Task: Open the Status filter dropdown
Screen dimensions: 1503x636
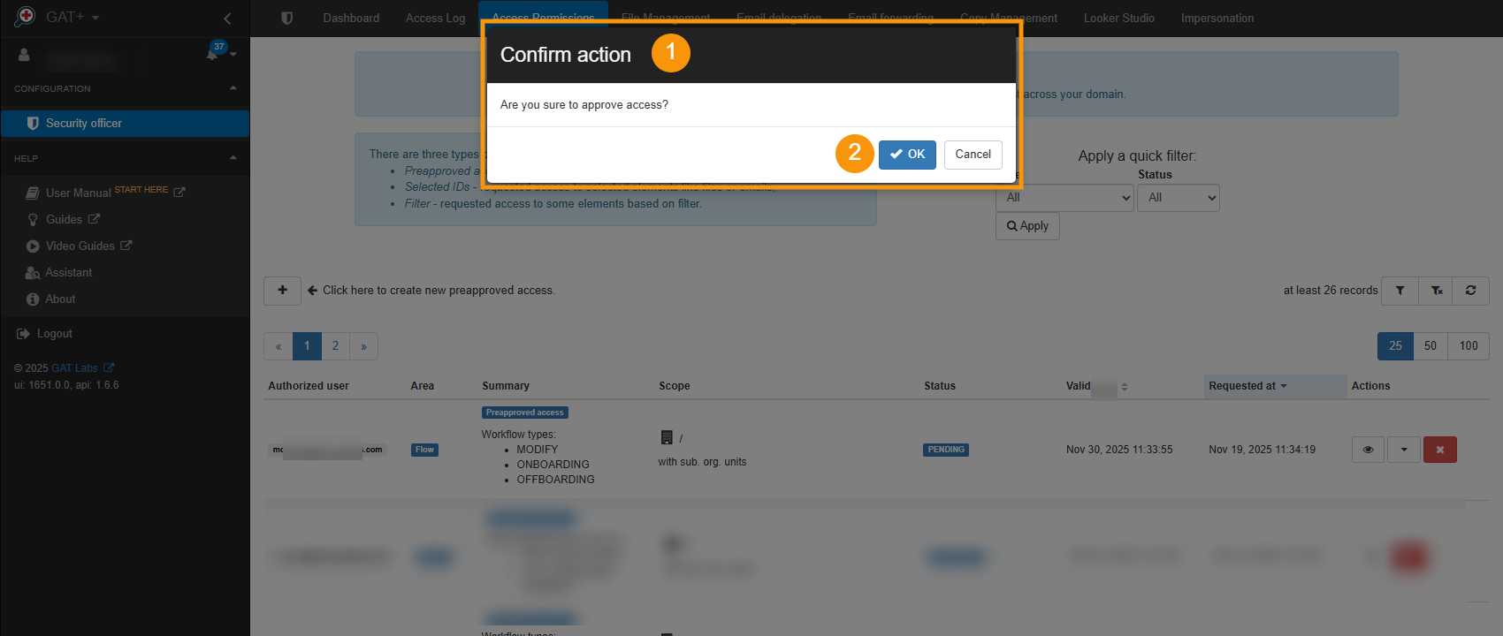Action: point(1178,198)
